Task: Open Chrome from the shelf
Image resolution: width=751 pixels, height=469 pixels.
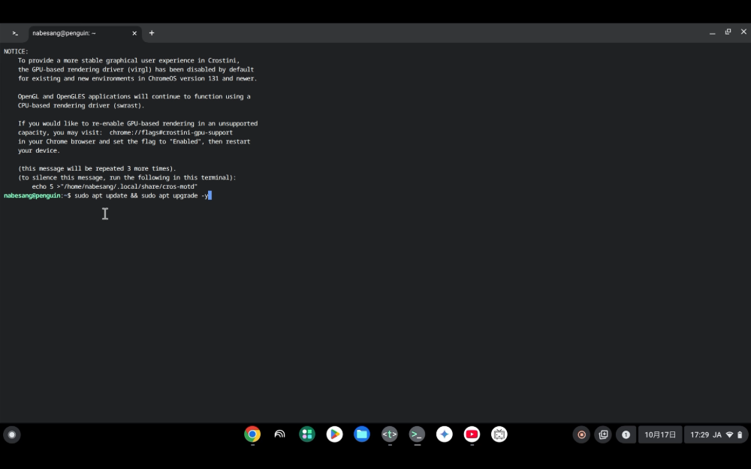Action: tap(252, 434)
